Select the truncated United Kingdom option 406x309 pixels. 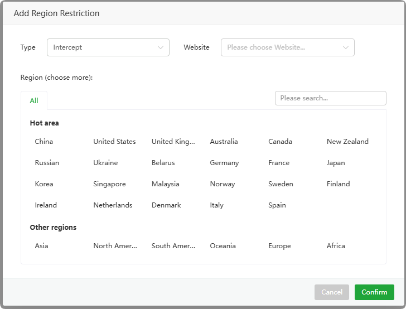pyautogui.click(x=173, y=142)
